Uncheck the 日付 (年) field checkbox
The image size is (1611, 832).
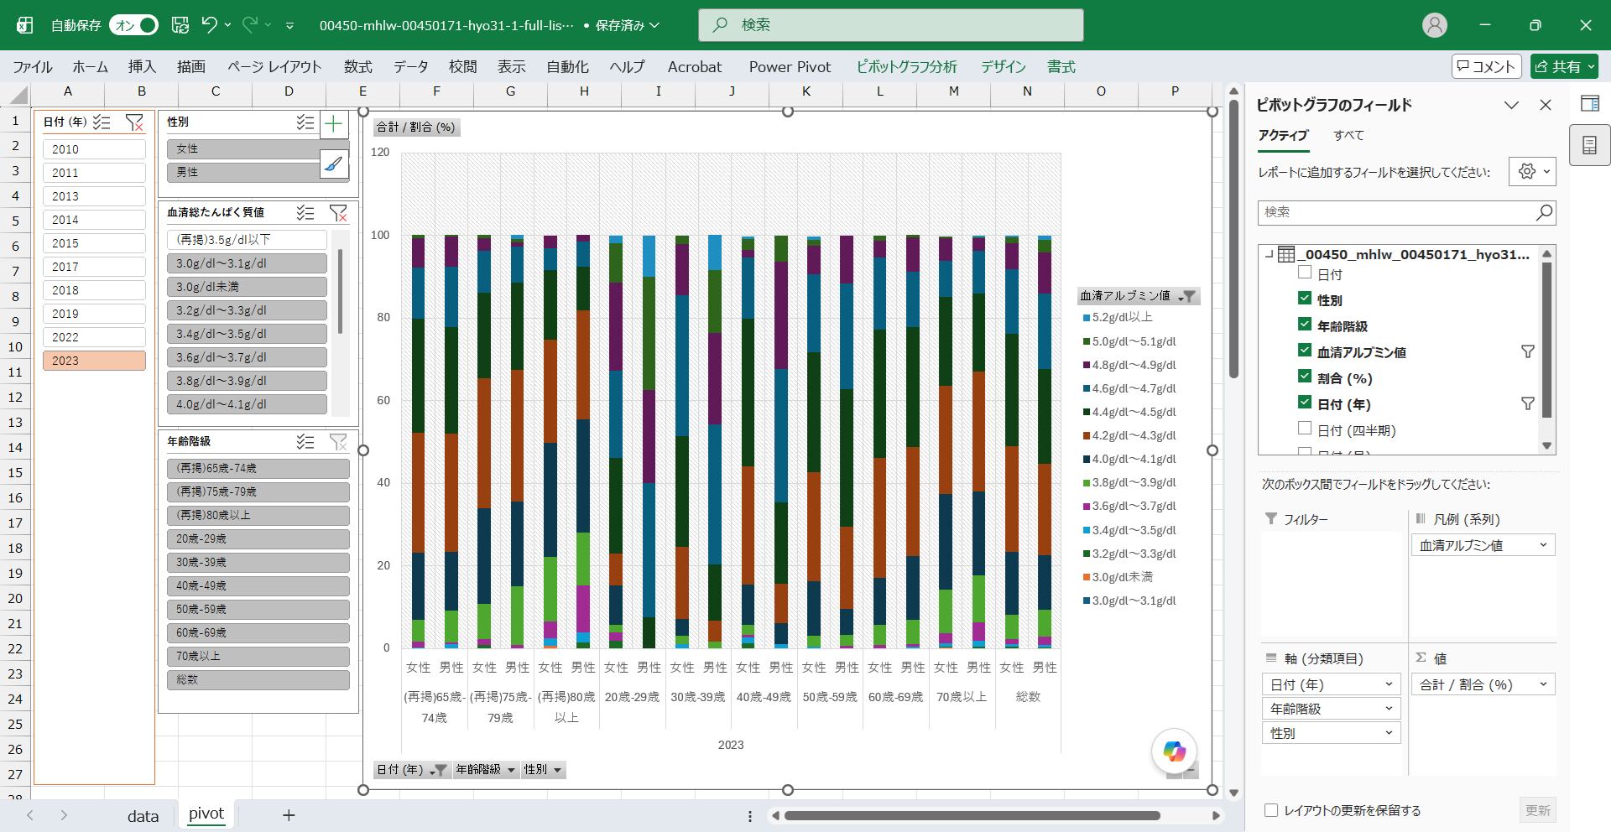click(1305, 403)
